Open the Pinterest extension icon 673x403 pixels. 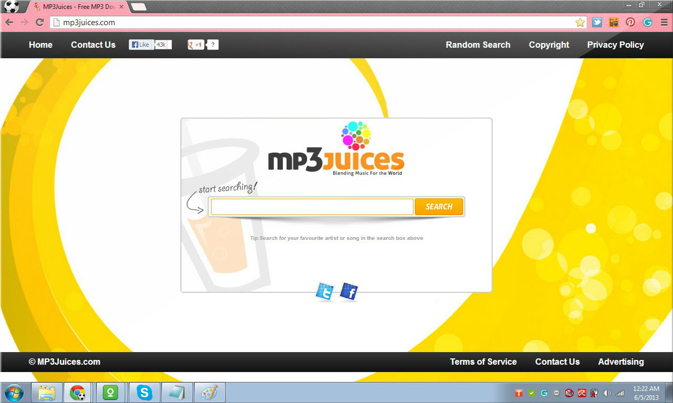coord(630,22)
